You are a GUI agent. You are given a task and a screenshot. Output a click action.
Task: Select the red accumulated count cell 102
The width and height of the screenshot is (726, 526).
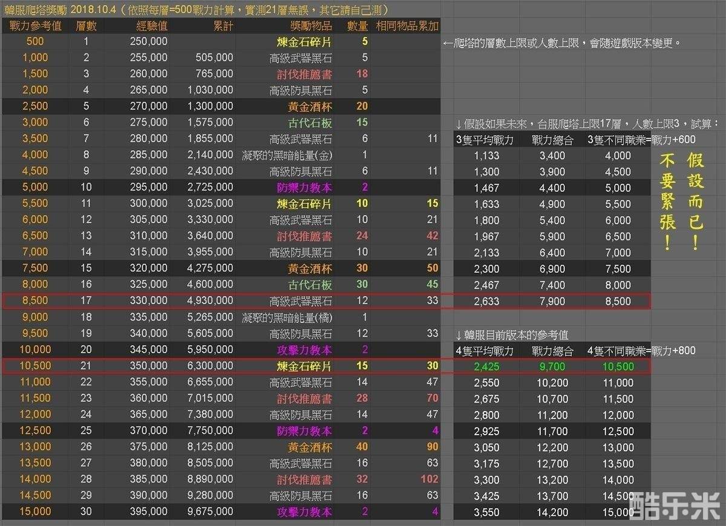point(428,479)
